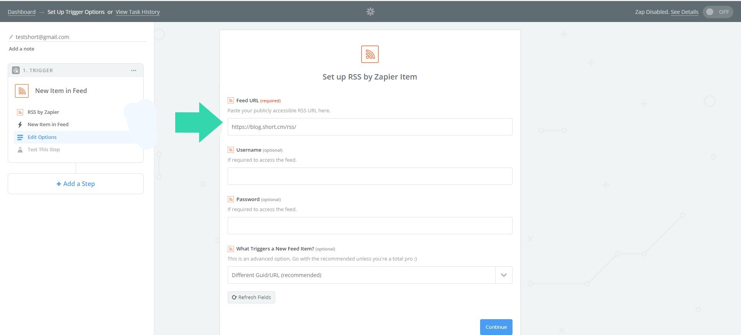Image resolution: width=741 pixels, height=335 pixels.
Task: Toggle the Zap ON/OFF switch
Action: [x=717, y=12]
